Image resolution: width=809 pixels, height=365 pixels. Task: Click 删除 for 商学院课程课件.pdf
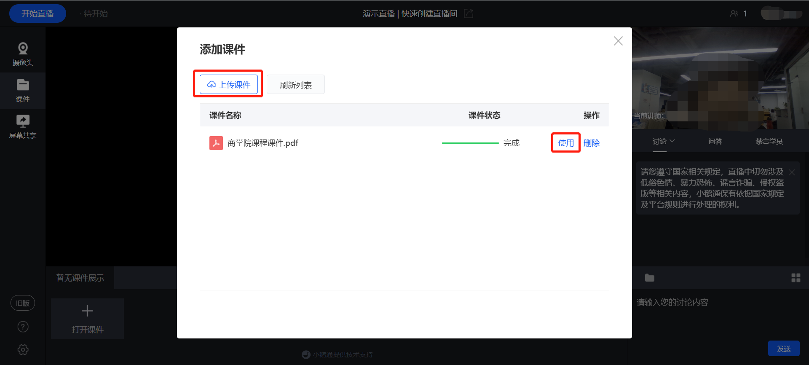coord(592,143)
